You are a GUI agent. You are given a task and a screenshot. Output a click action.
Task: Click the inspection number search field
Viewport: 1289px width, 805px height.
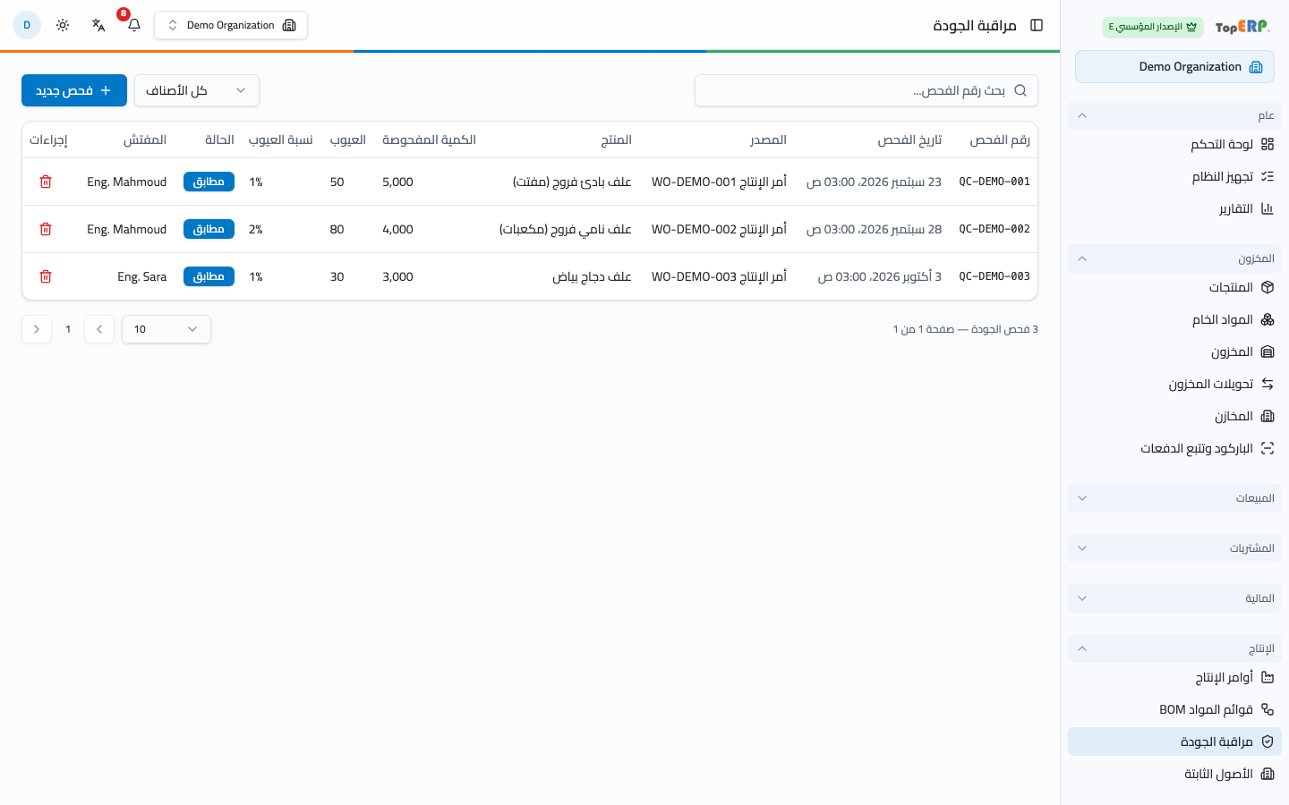point(866,90)
